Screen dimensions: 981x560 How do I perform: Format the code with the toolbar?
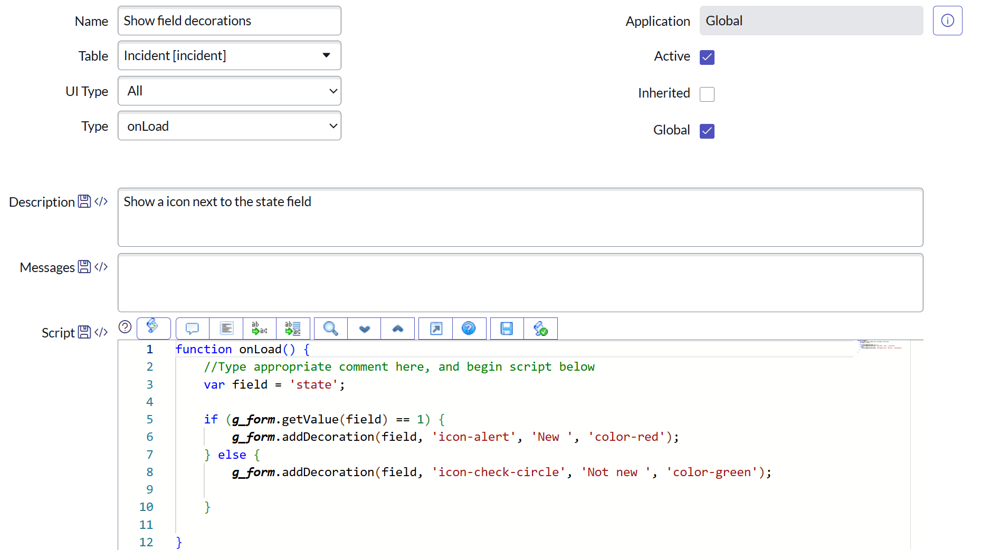tap(226, 329)
